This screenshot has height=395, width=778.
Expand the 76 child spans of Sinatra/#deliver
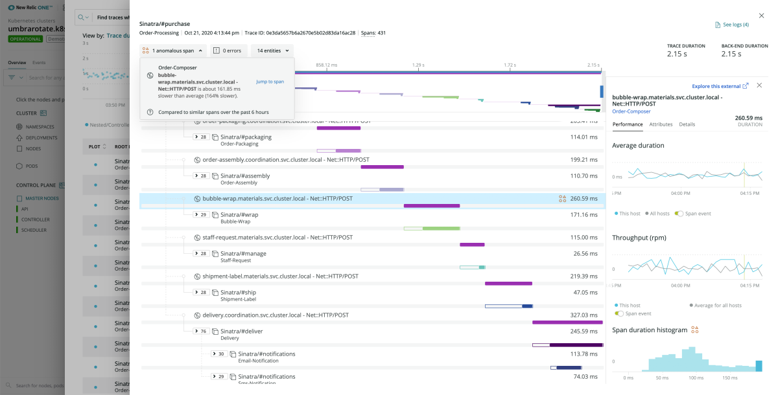click(x=201, y=331)
